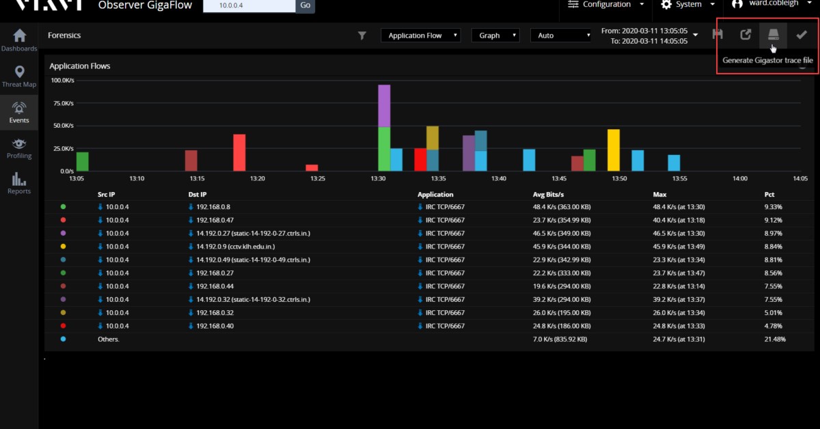Click the save disk icon in toolbar
Screen dimensions: 820x429
717,35
